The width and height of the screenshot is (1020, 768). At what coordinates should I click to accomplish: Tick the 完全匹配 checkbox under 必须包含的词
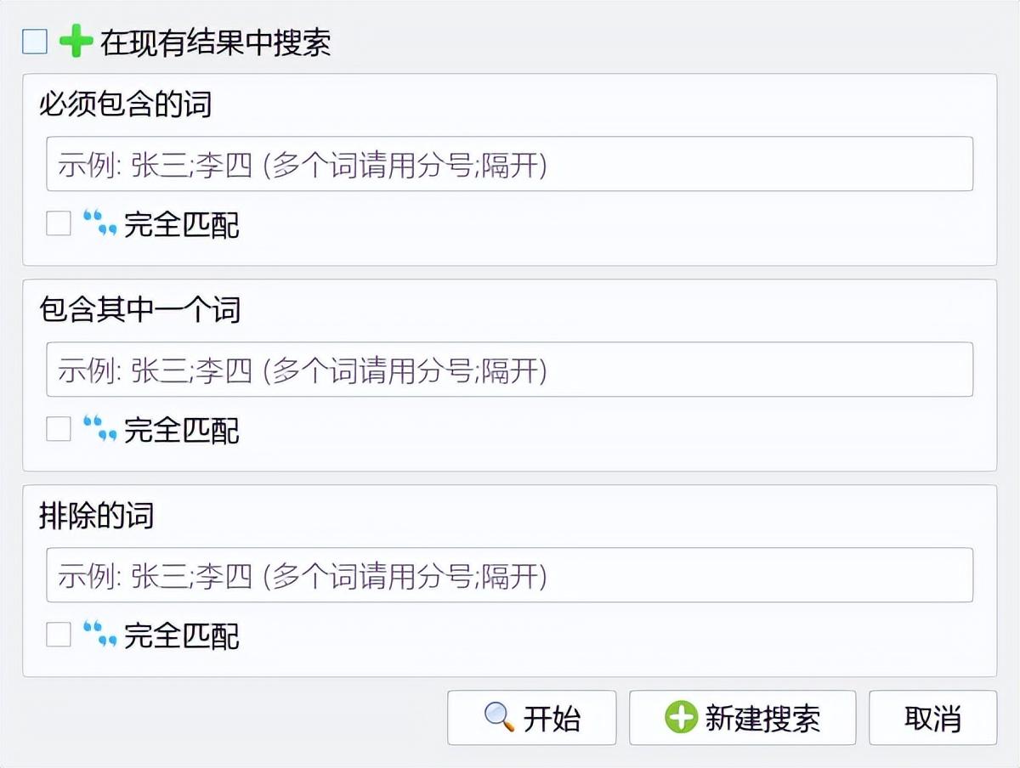coord(59,223)
